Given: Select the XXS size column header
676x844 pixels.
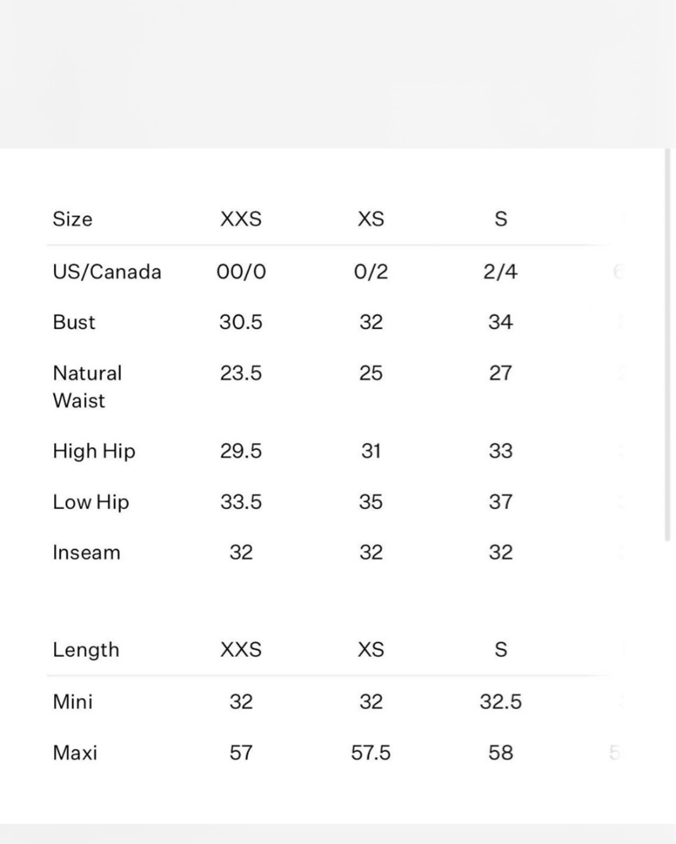Looking at the screenshot, I should pos(241,219).
